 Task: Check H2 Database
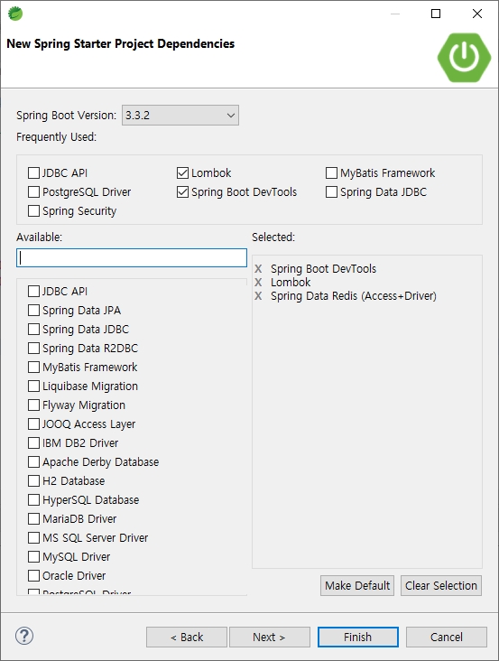pos(33,481)
